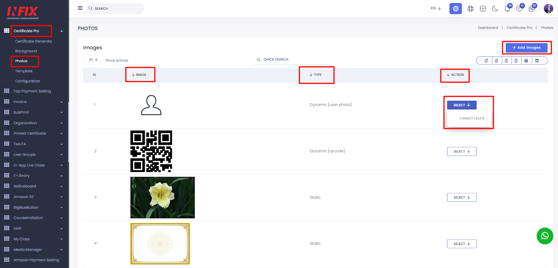This screenshot has width=558, height=268.
Task: Print the images table
Action: pos(526,61)
